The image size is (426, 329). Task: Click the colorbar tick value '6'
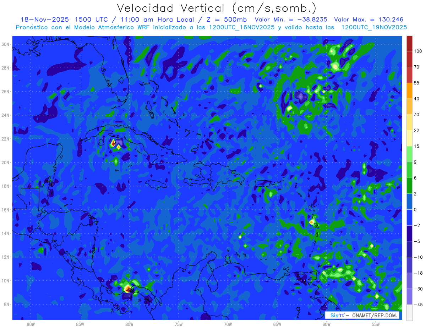[415, 178]
